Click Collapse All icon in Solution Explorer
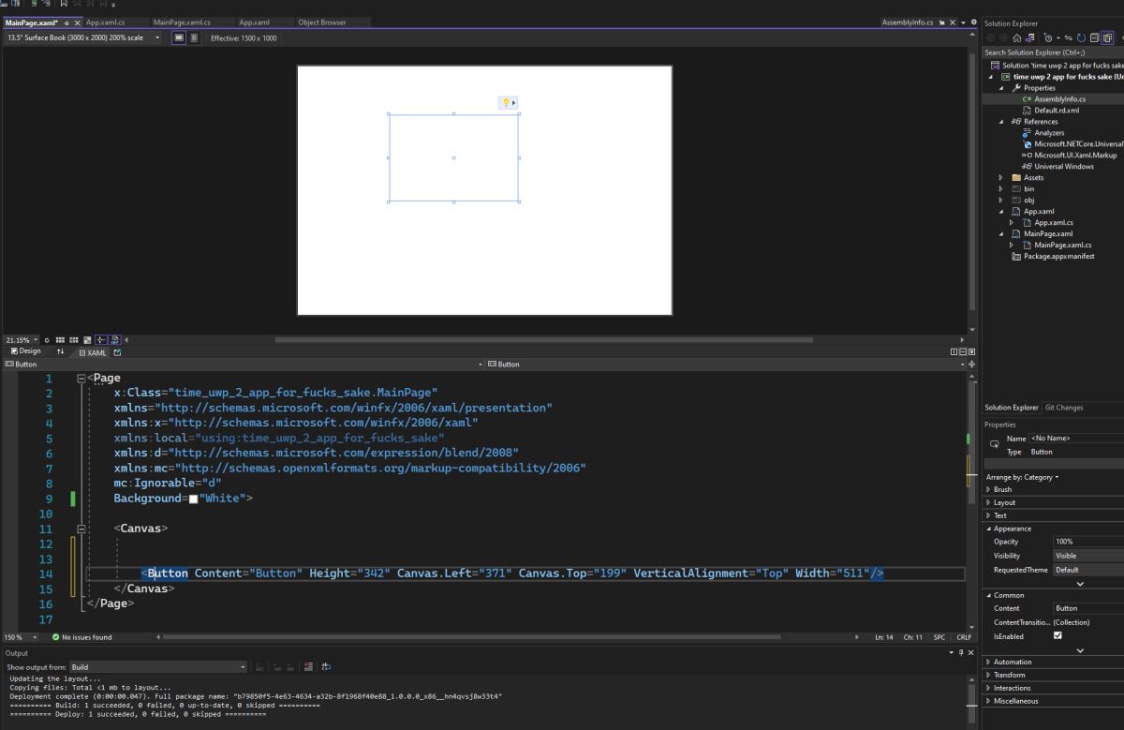1124x730 pixels. click(x=1094, y=37)
